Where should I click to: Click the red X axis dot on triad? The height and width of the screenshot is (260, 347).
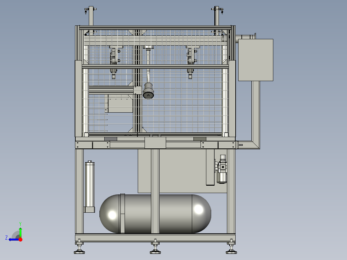click(x=21, y=239)
